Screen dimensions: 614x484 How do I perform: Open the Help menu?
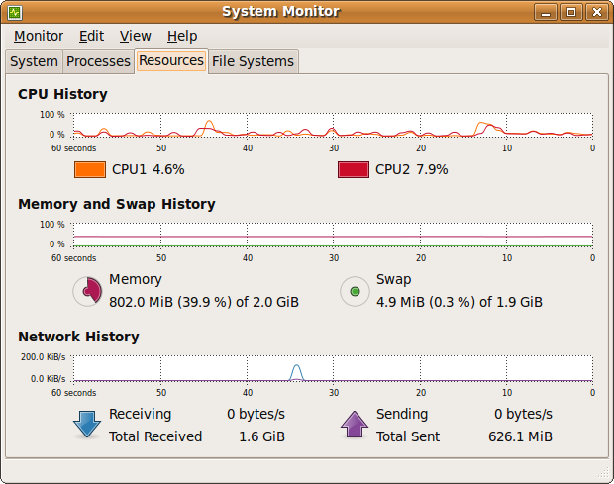point(182,36)
